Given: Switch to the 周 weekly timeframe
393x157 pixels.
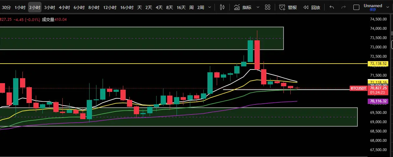Looking at the screenshot, I should click(x=192, y=7).
